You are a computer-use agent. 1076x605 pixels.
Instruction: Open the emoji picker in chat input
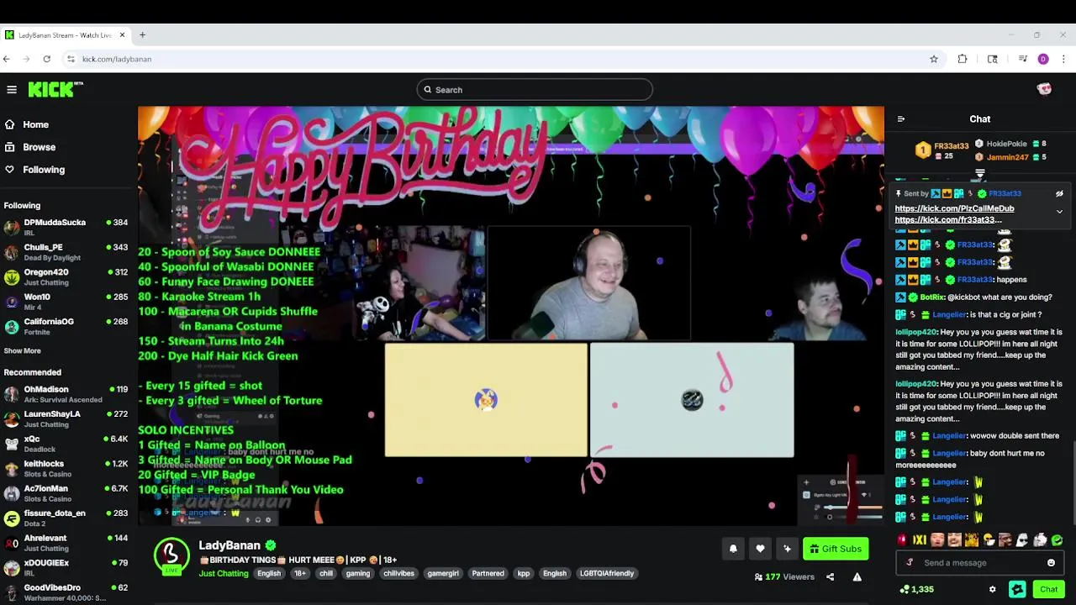(x=1051, y=563)
